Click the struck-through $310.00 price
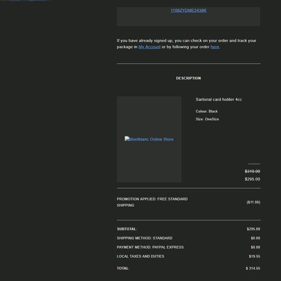 [252, 171]
